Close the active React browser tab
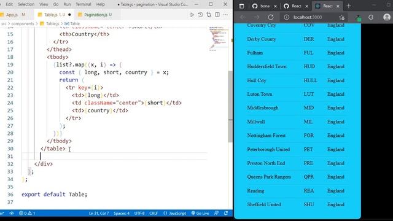The height and width of the screenshot is (221, 393). [x=338, y=6]
